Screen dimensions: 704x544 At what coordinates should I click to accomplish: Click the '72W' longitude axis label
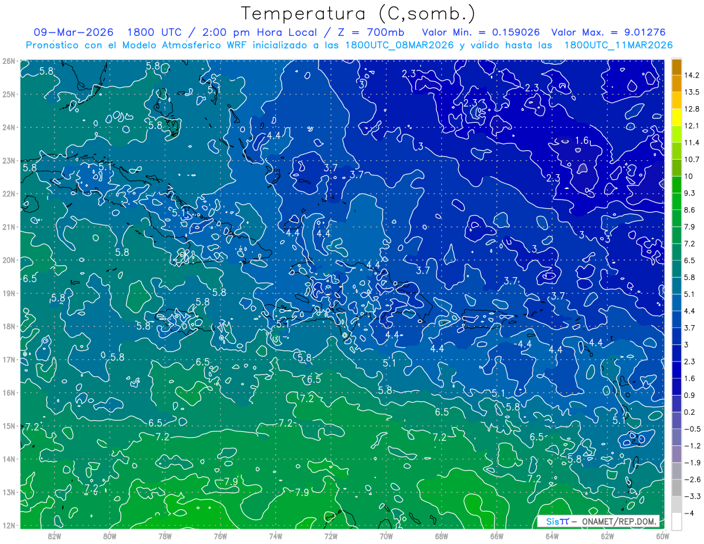pos(331,536)
